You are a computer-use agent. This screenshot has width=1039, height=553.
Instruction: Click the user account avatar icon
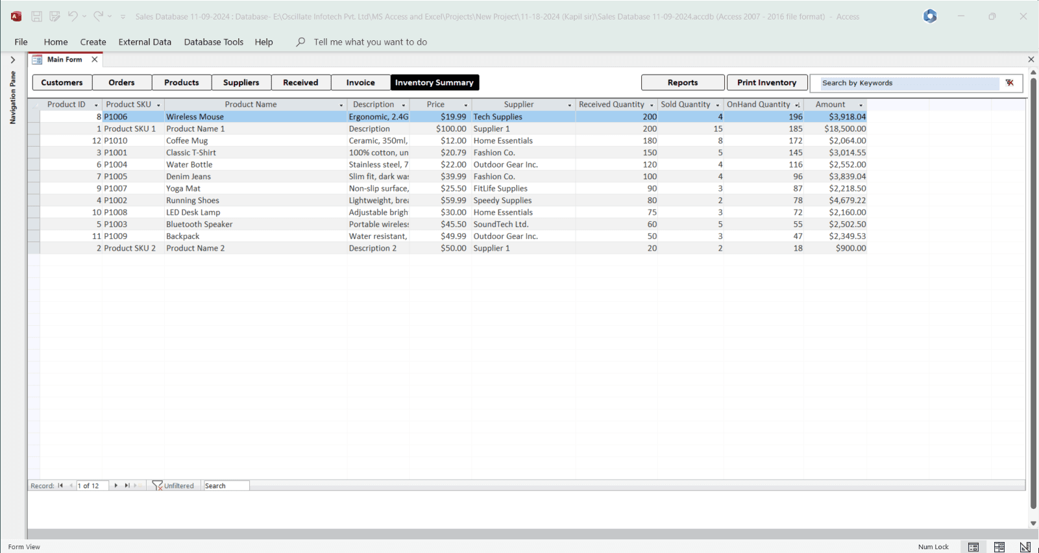click(930, 16)
